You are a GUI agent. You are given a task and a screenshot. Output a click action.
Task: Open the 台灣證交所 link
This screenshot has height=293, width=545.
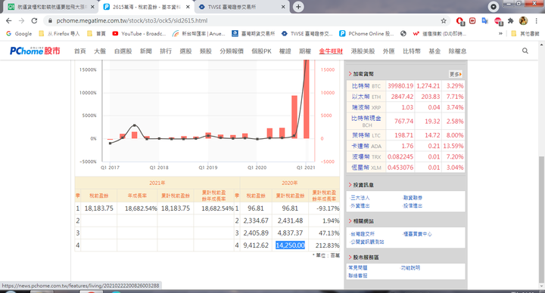click(x=363, y=234)
